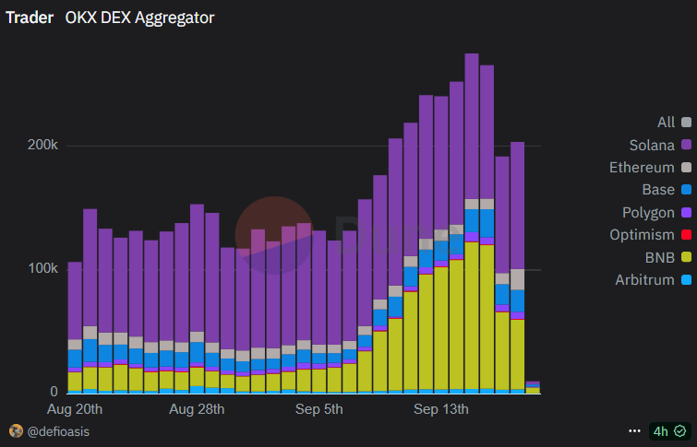The width and height of the screenshot is (697, 447).
Task: Click the 4h refresh age indicator
Action: click(661, 431)
